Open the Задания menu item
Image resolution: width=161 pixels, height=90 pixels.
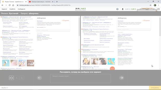(4, 9)
